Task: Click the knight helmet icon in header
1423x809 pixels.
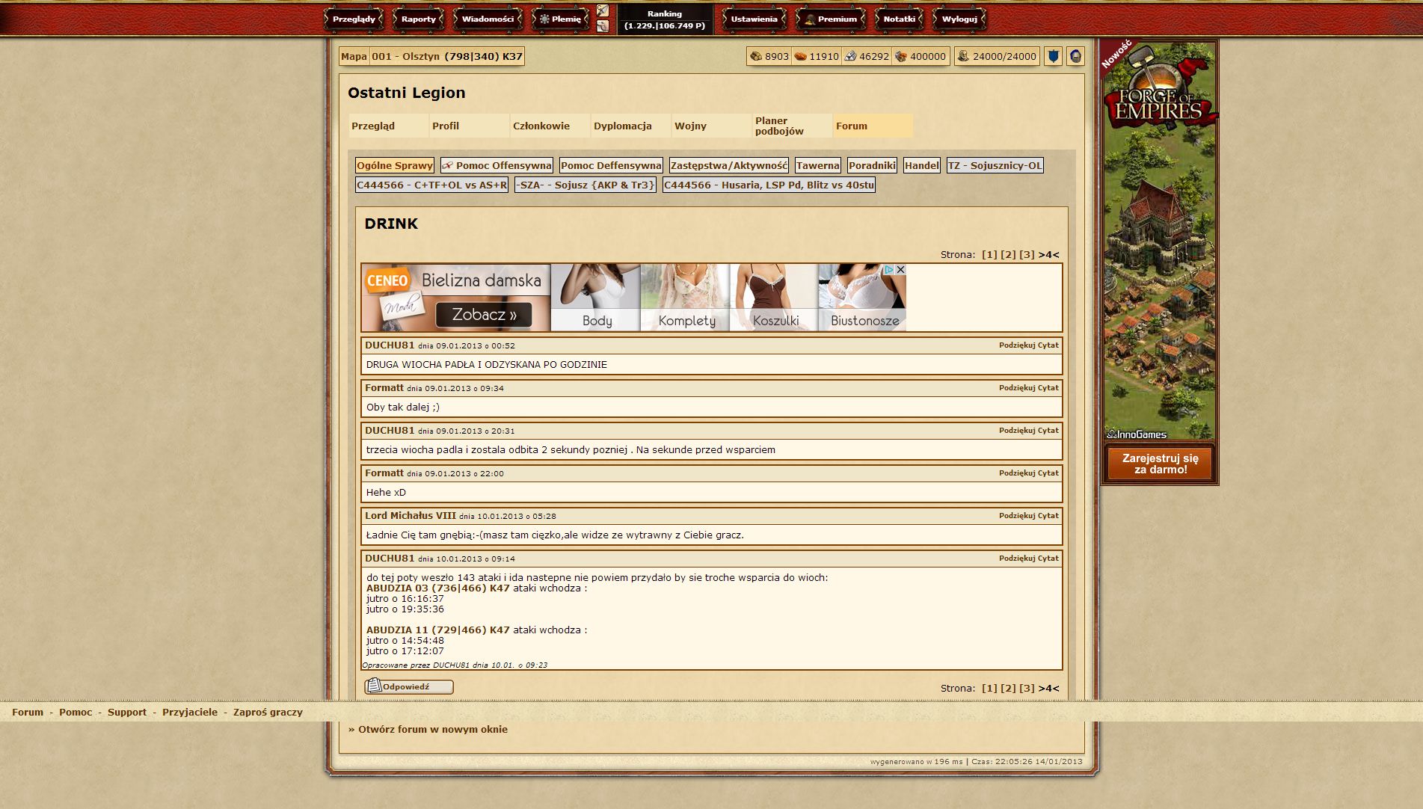Action: click(1075, 56)
